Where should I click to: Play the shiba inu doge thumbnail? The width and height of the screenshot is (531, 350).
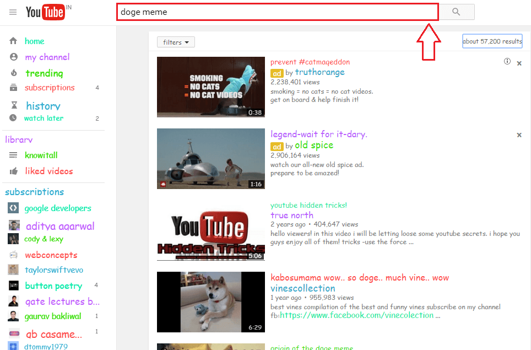[210, 302]
